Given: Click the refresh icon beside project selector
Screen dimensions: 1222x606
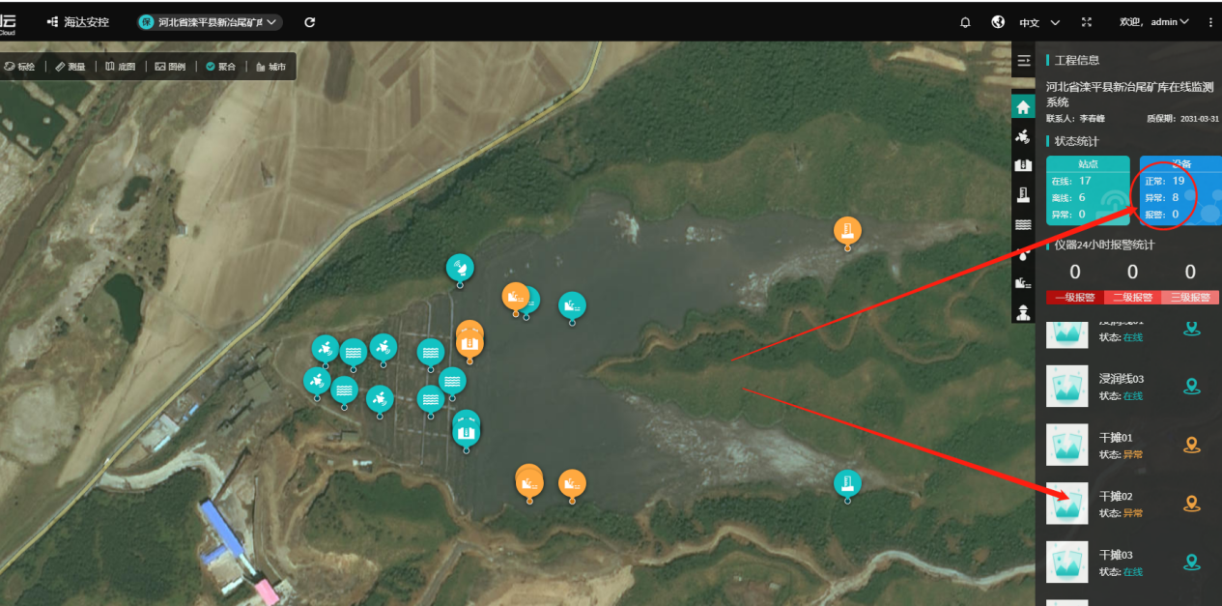Looking at the screenshot, I should (x=310, y=22).
